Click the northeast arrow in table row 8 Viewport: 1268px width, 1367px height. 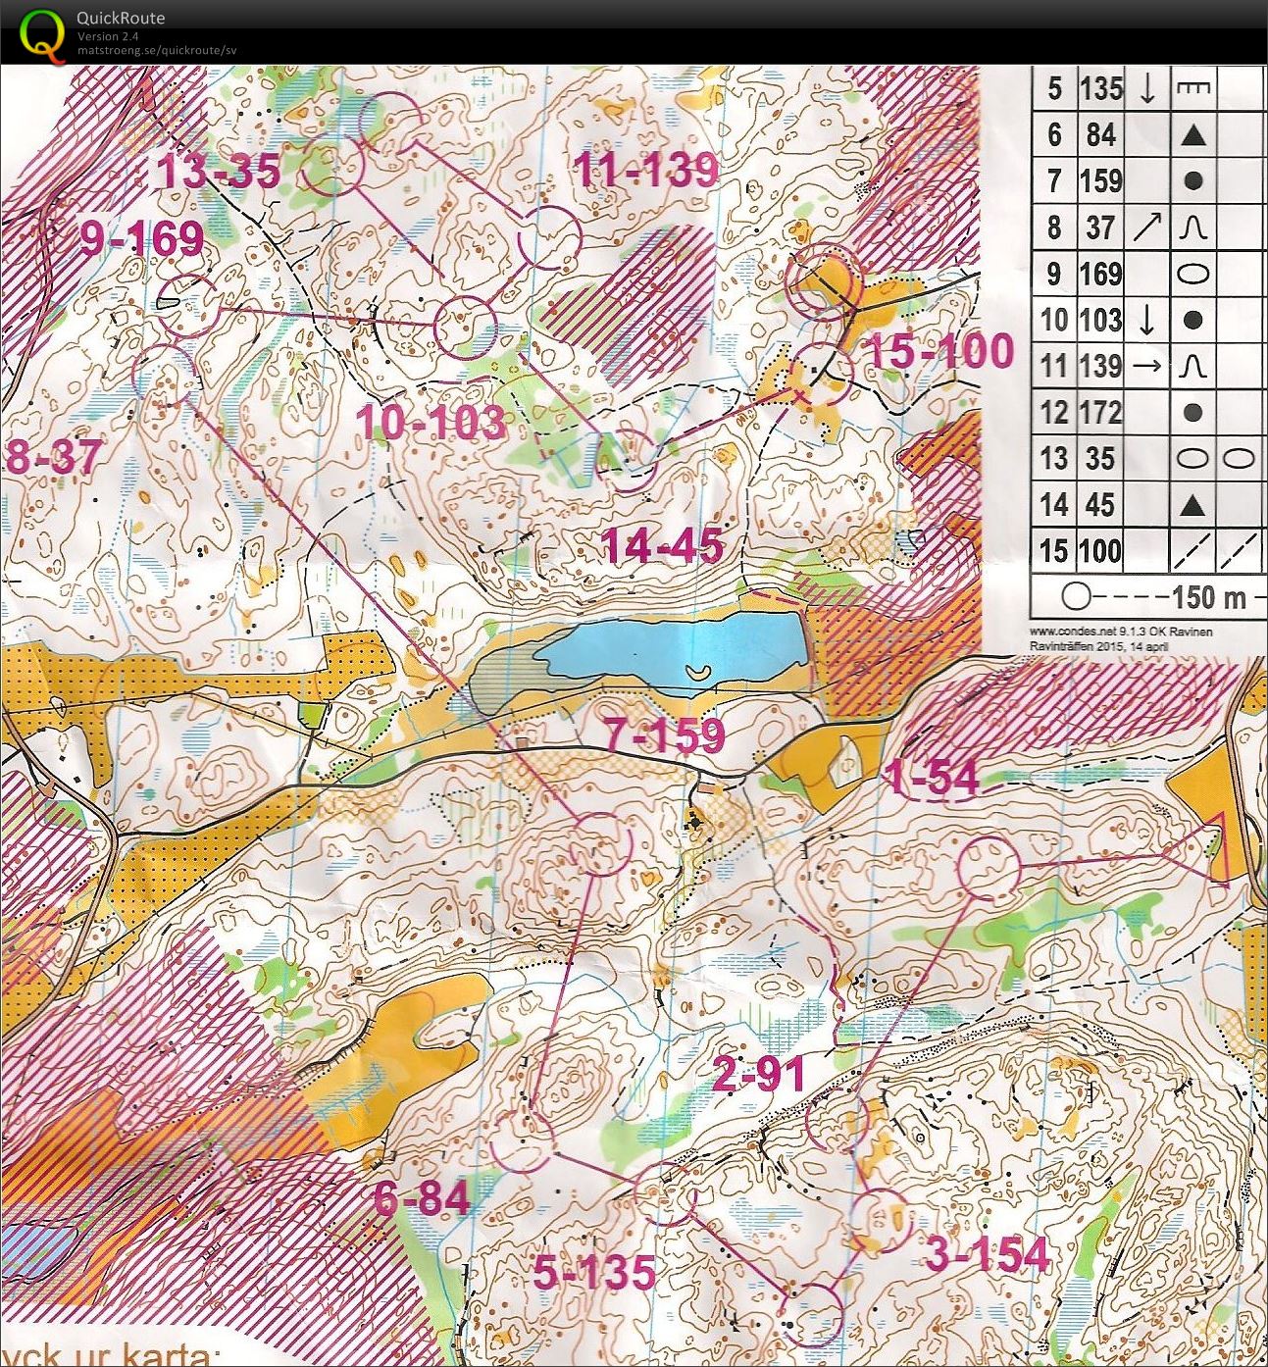(1146, 228)
